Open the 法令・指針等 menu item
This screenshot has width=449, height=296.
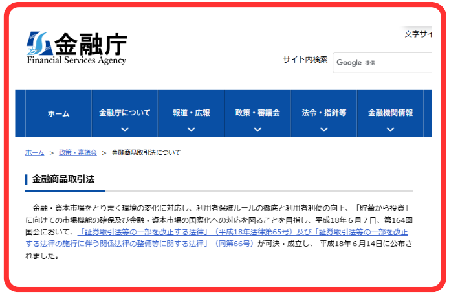click(x=324, y=114)
